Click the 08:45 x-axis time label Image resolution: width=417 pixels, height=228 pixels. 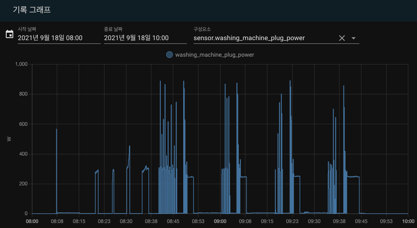click(x=173, y=221)
